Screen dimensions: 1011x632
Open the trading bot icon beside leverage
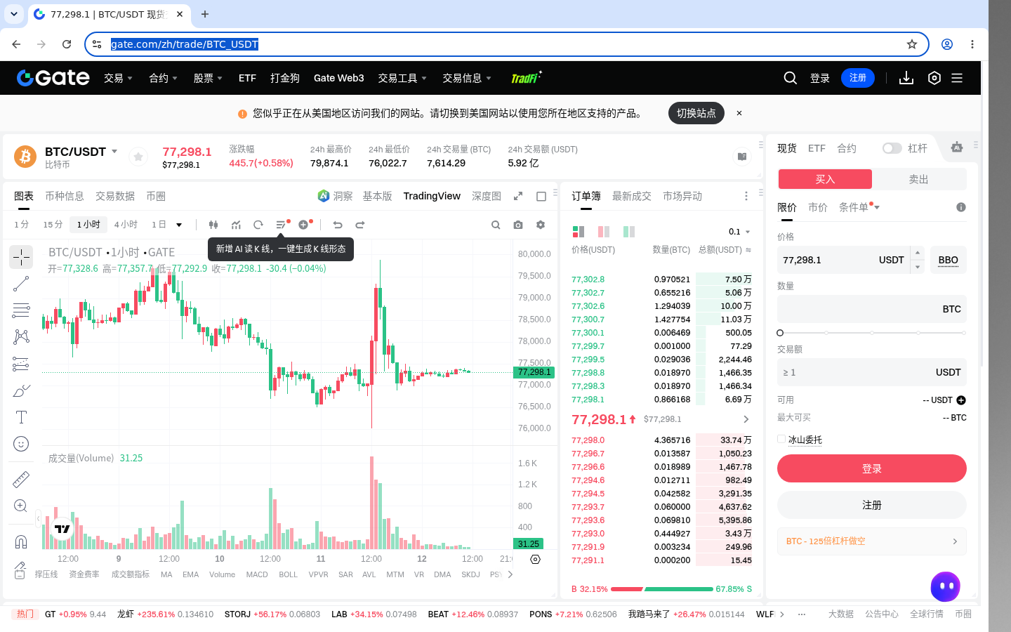956,147
